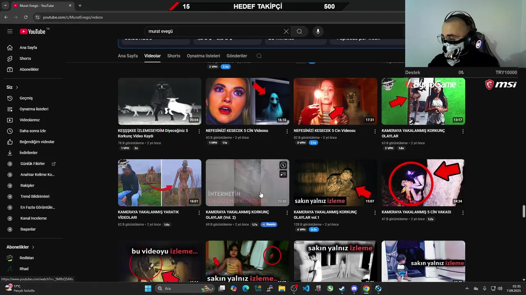The image size is (526, 295).
Task: Open Discord from the taskbar
Action: click(354, 288)
